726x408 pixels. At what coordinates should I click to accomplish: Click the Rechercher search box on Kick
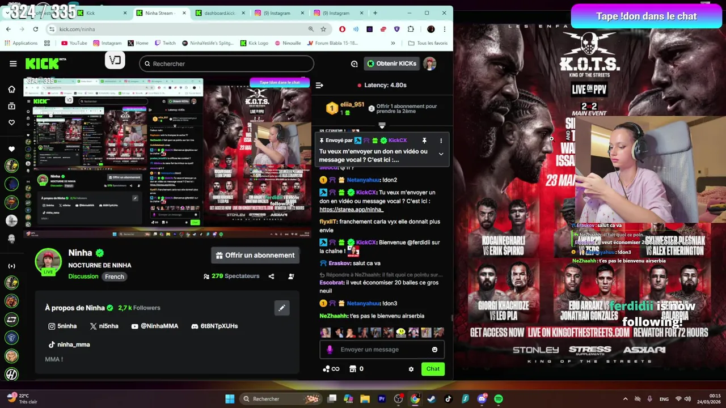tap(226, 63)
